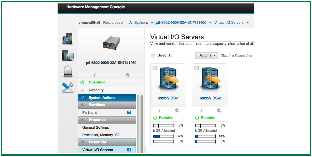Click pie chart icon under s922-VIOS-1

[177, 111]
